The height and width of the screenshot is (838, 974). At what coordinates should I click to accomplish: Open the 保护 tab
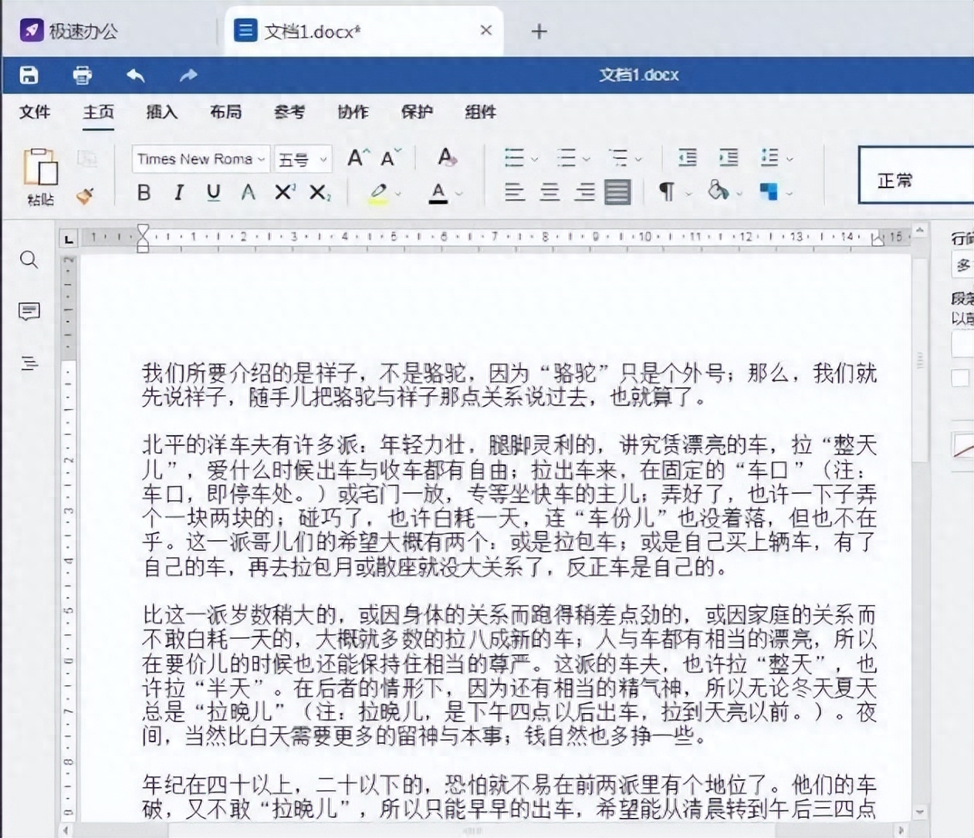pos(417,112)
